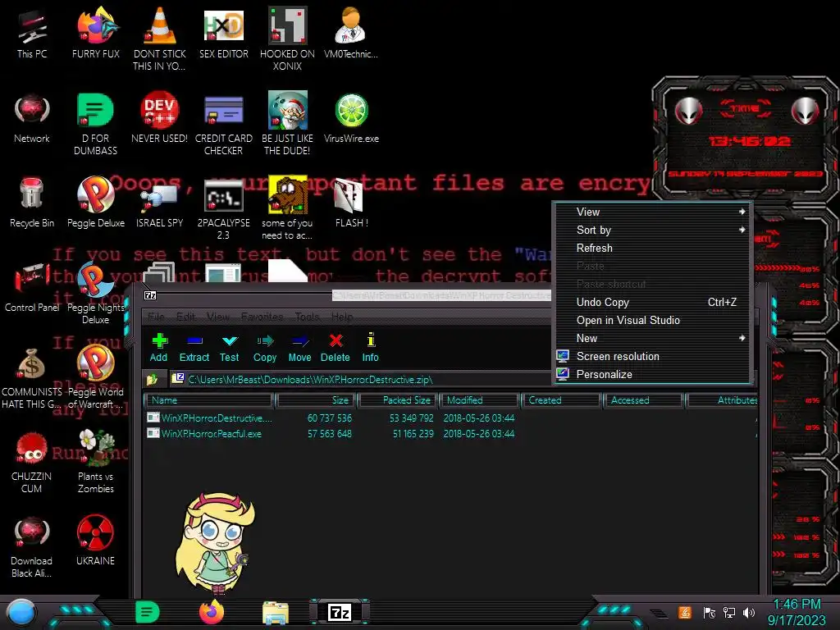Open the Plants vs Zombies shortcut
Image resolution: width=840 pixels, height=630 pixels.
point(96,462)
